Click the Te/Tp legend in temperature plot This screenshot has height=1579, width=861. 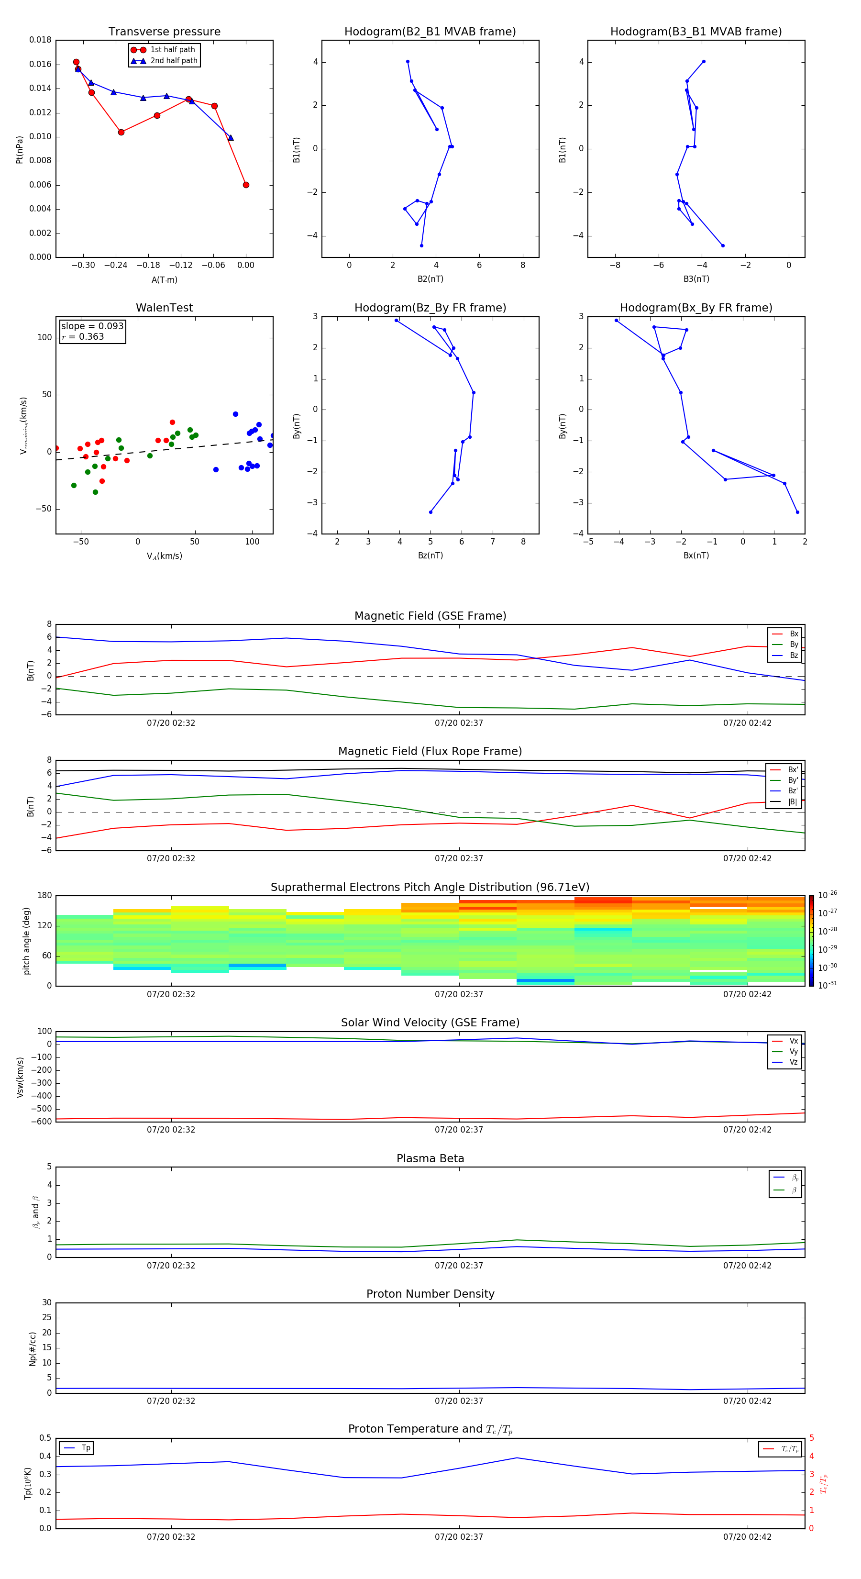[x=780, y=1449]
